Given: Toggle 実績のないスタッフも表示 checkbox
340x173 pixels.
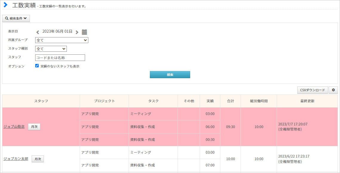Looking at the screenshot, I should tap(37, 66).
